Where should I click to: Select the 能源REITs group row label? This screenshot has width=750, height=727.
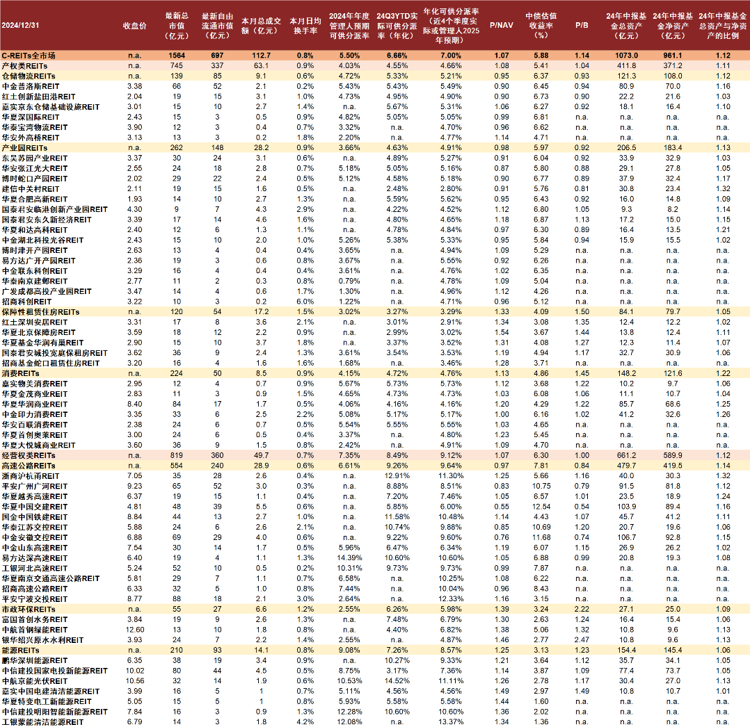[x=21, y=651]
